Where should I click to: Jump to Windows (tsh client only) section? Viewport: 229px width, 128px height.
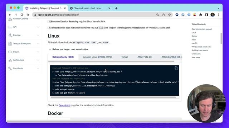pos(201,47)
